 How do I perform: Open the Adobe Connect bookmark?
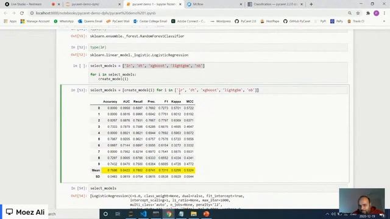[188, 21]
